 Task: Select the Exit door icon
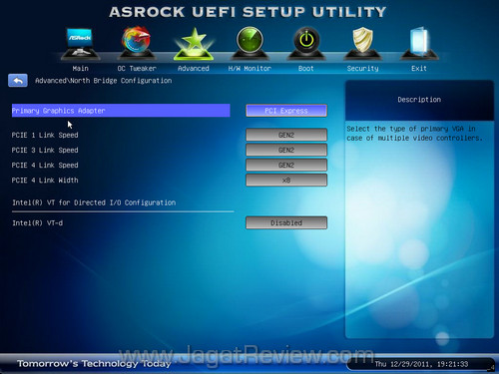pos(419,43)
